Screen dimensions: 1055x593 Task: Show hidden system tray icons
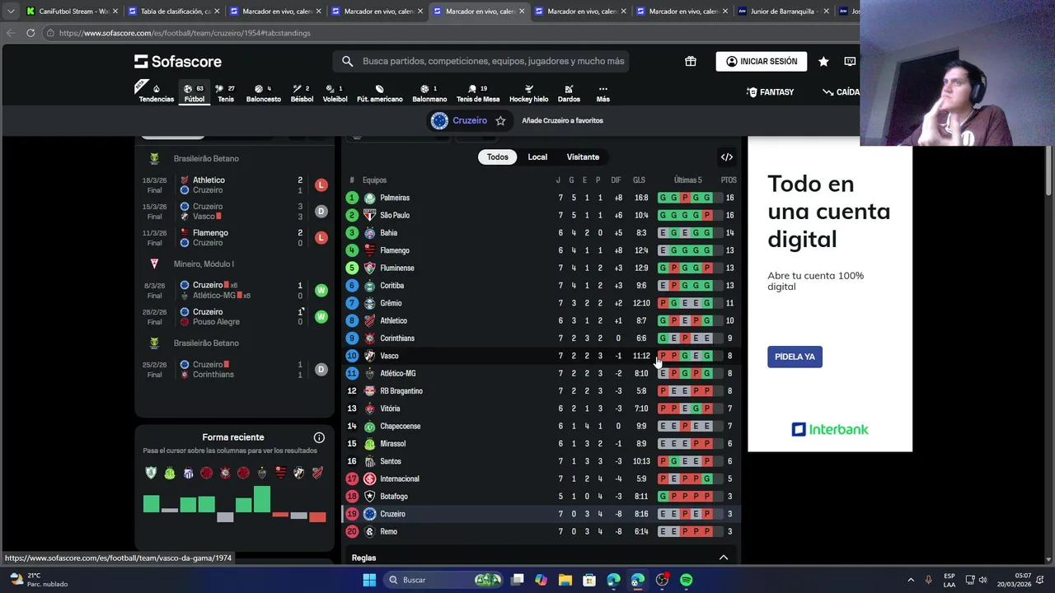(911, 580)
